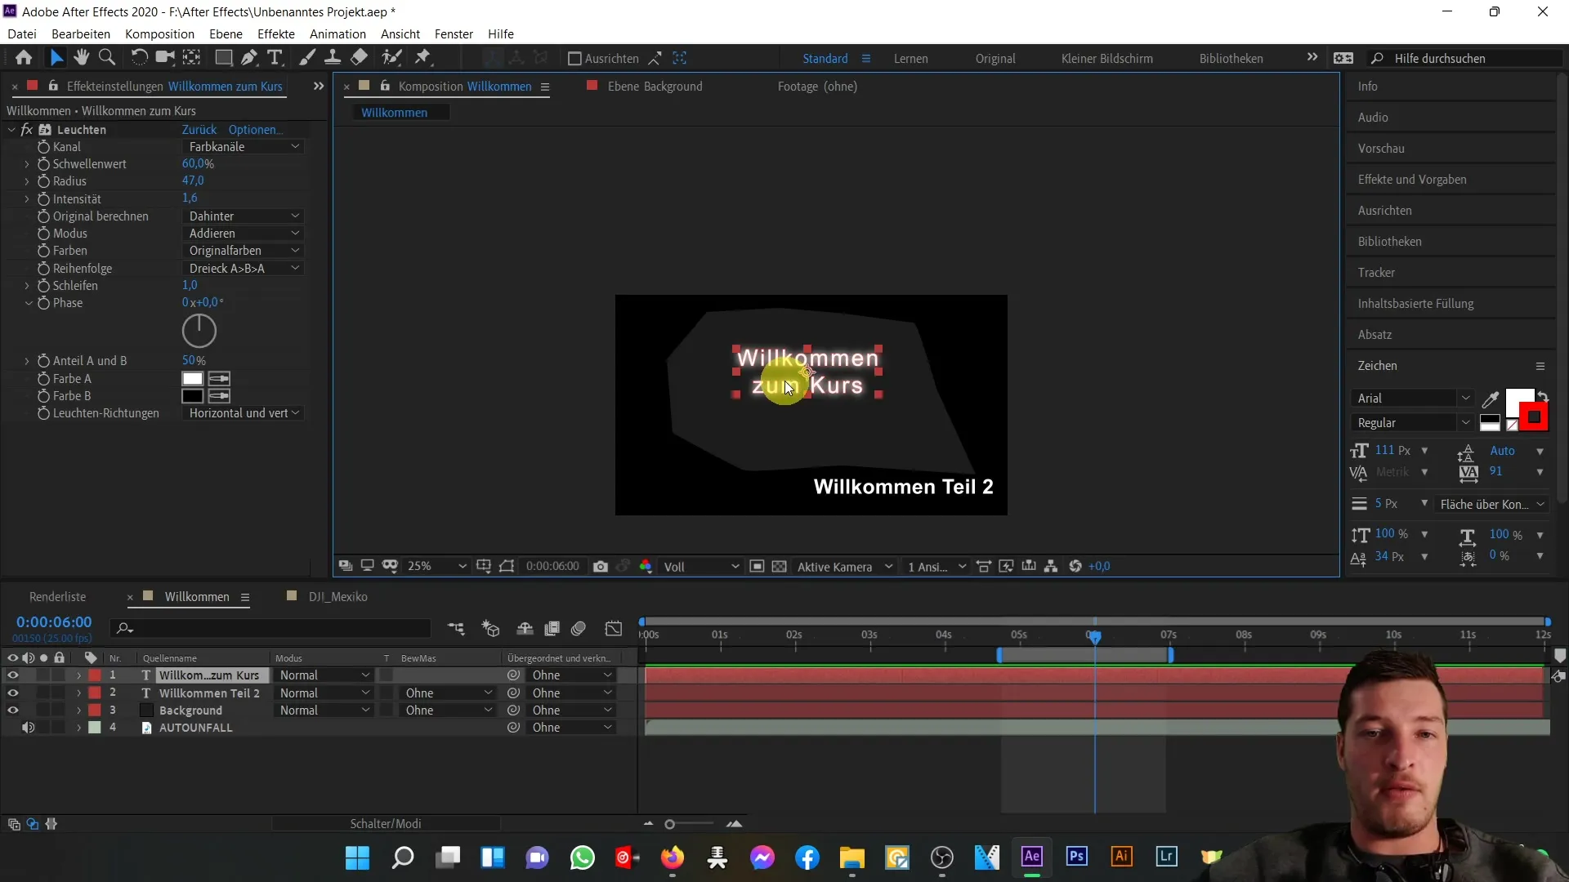Viewport: 1569px width, 882px height.
Task: Open Windows Start menu
Action: [x=357, y=857]
